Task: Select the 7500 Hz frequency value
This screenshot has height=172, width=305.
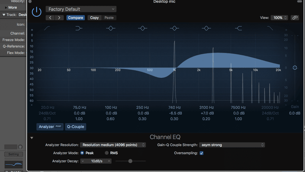Action: 238,108
